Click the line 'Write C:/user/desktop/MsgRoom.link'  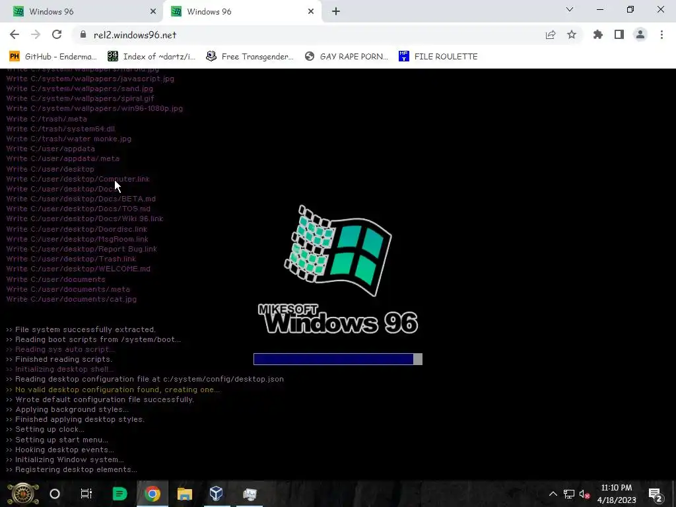77,239
